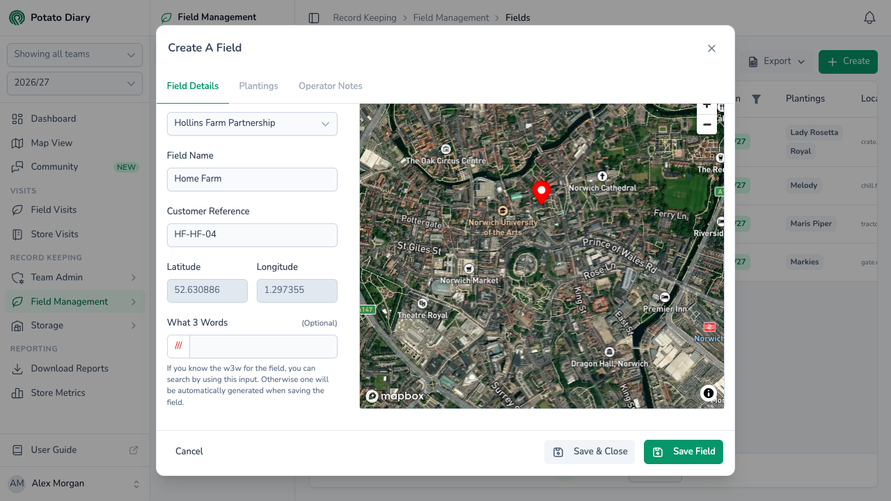
Task: Expand Field Management sidebar item
Action: [x=75, y=302]
